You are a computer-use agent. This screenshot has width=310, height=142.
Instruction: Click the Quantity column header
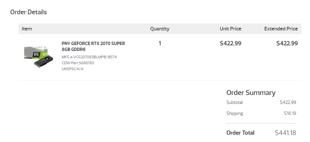[160, 29]
